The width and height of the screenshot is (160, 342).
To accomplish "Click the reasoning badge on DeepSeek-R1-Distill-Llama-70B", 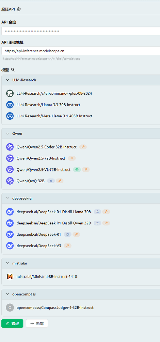I will click(97, 212).
